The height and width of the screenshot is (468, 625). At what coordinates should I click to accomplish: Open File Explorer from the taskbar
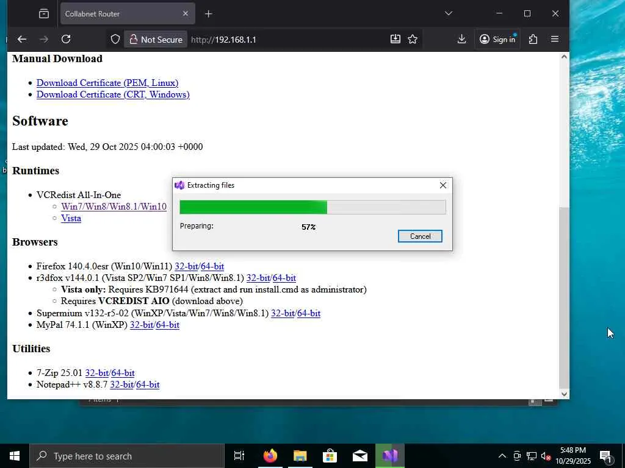[300, 456]
